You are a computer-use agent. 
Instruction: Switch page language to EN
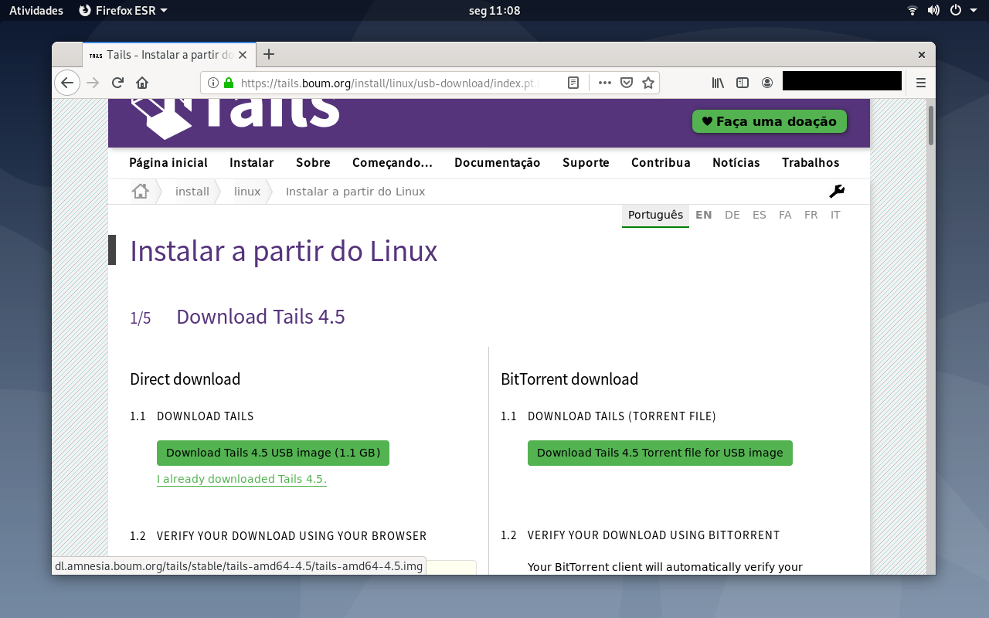[x=704, y=215]
